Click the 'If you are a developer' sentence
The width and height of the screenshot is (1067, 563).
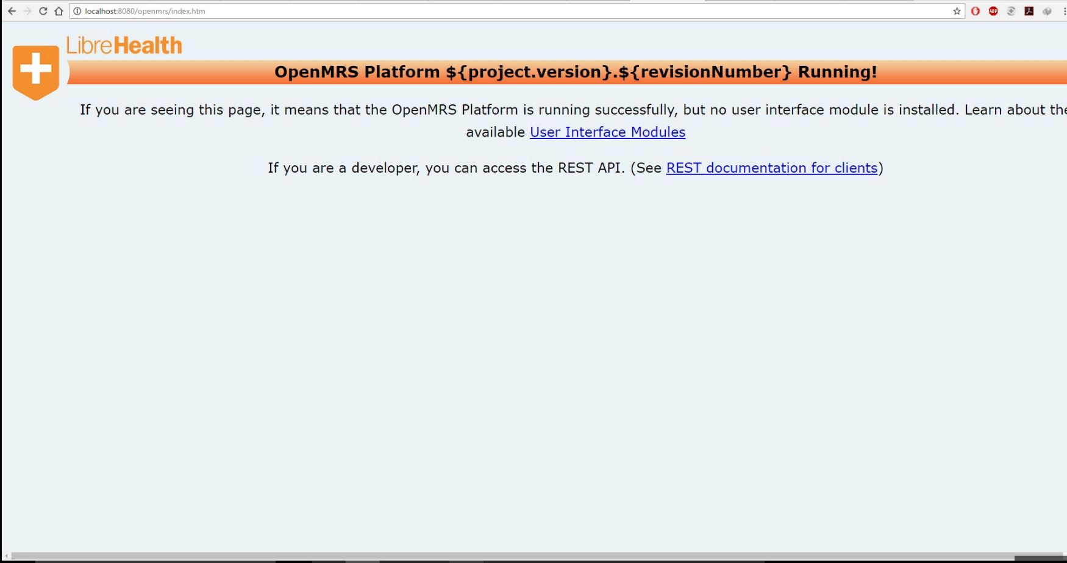[x=576, y=168]
